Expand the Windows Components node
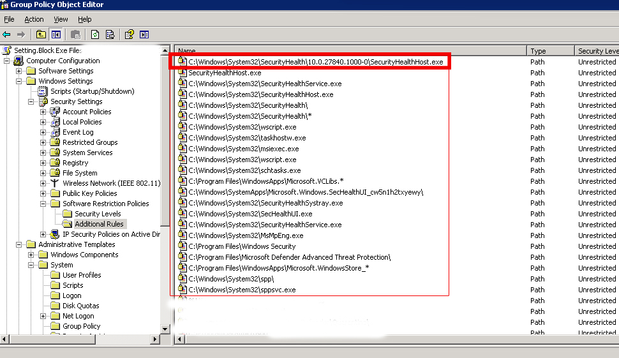Screen dimensions: 619x358 click(31, 255)
